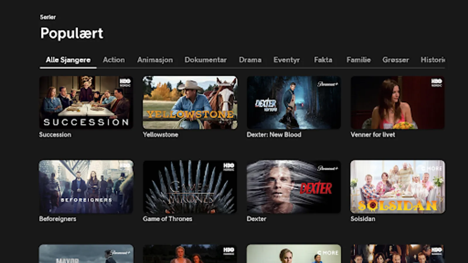Click the 'Dexter' title under the second-row poster
This screenshot has height=263, width=468.
pos(257,219)
